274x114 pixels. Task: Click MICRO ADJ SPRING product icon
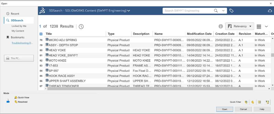click(x=47, y=39)
